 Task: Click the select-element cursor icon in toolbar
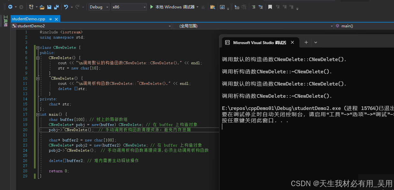point(237,7)
